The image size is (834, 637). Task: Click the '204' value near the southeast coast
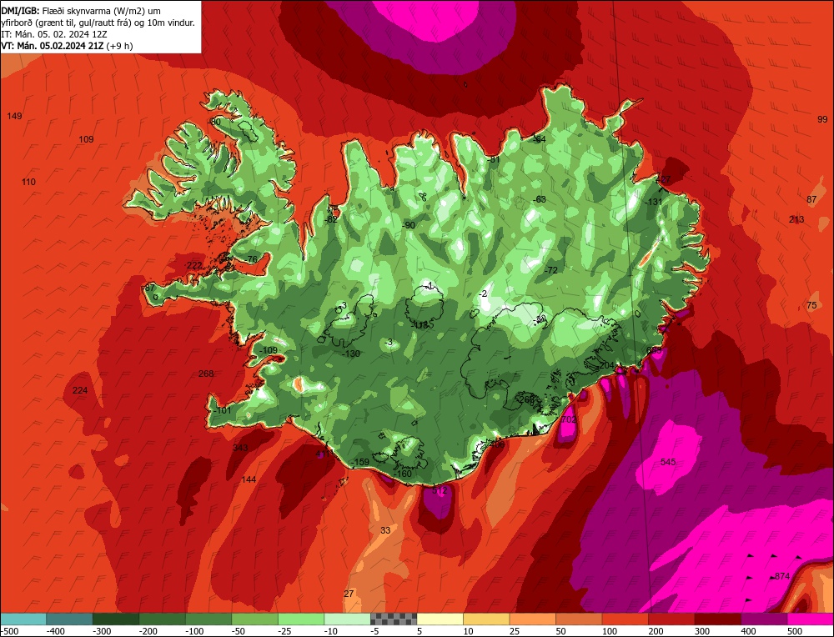click(x=607, y=365)
